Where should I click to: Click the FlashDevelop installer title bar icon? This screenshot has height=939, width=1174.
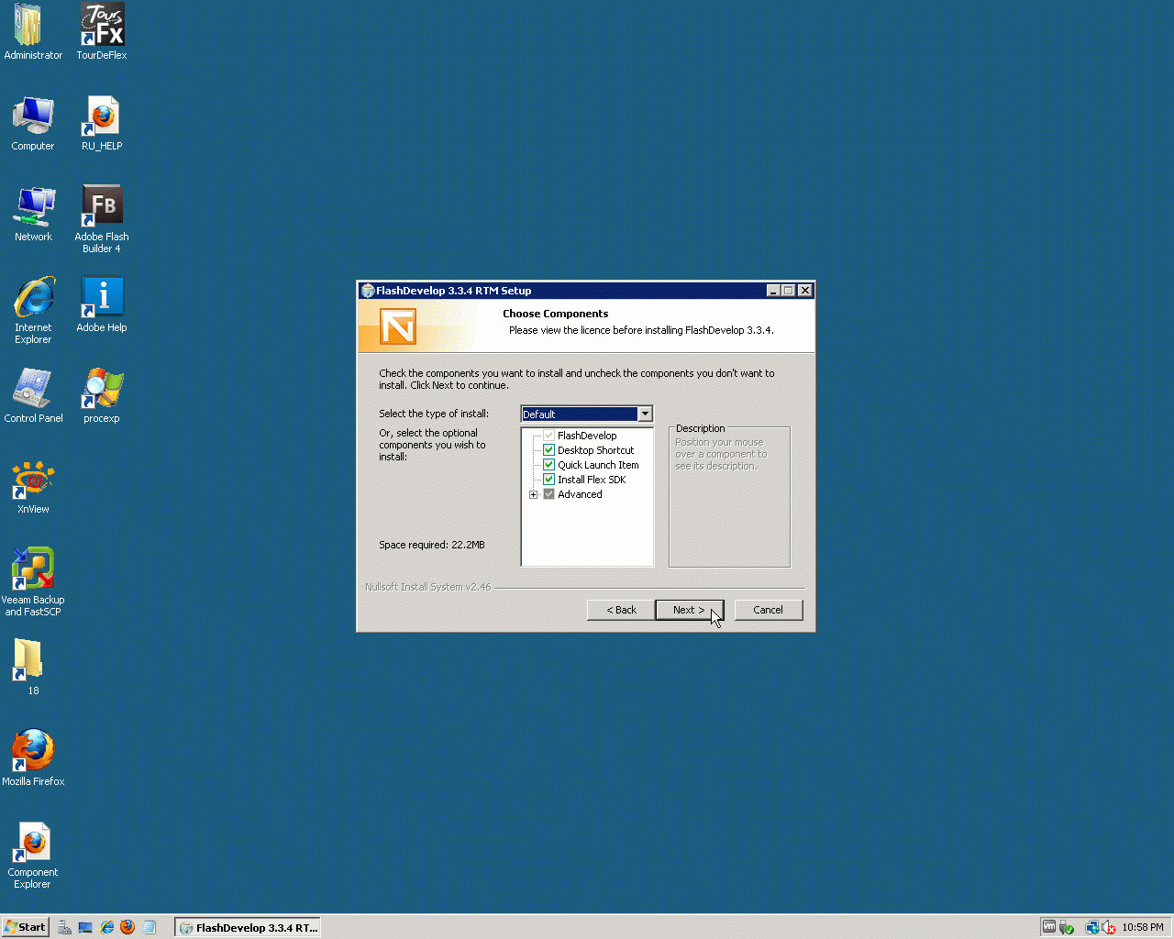pos(368,291)
